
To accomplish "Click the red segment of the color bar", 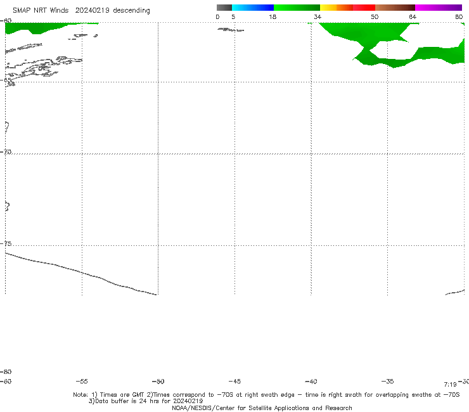I will click(364, 8).
